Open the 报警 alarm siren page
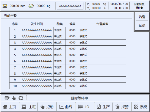Image resolution: width=150 pixels, height=112 pixels. pos(122,107)
